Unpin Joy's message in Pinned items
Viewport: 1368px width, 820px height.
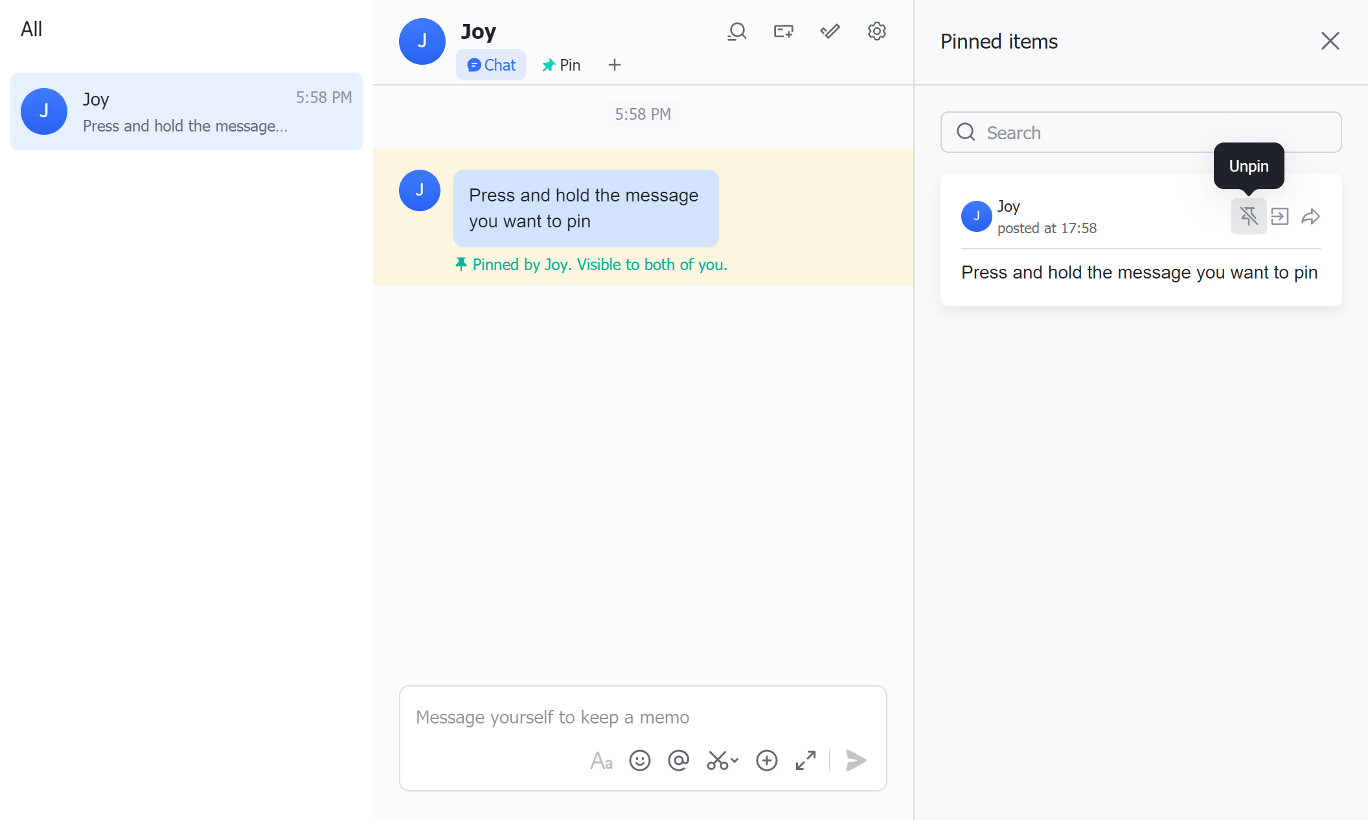coord(1248,216)
